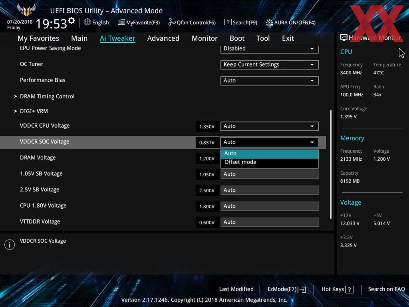This screenshot has width=409, height=307.
Task: Collapse the VDDCR SOC Voltage dropdown
Action: pos(269,142)
